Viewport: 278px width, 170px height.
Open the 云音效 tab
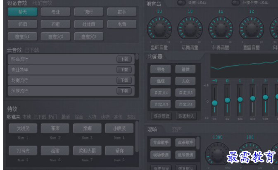(x=14, y=50)
